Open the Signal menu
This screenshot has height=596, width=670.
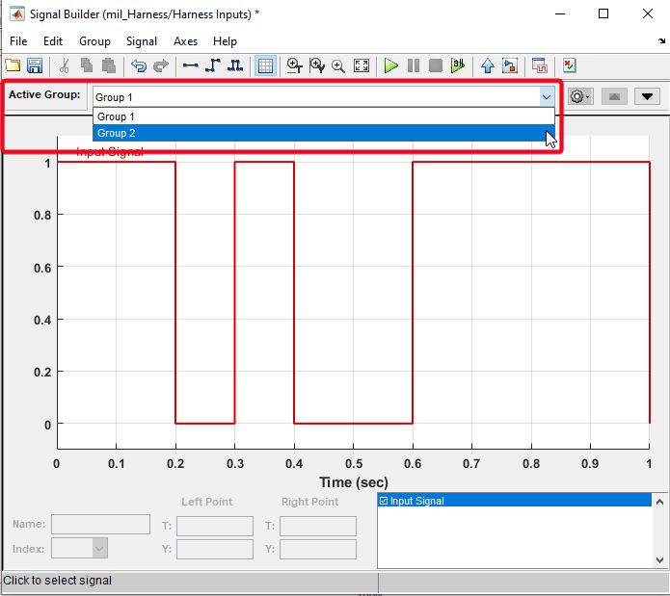click(142, 41)
